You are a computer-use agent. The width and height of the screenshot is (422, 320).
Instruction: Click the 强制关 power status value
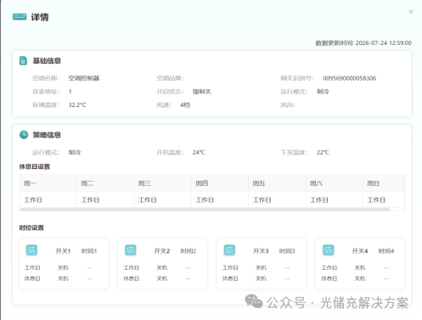202,92
